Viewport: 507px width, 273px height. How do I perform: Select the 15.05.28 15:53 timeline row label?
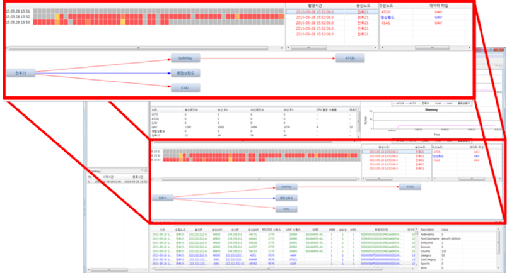tap(17, 23)
